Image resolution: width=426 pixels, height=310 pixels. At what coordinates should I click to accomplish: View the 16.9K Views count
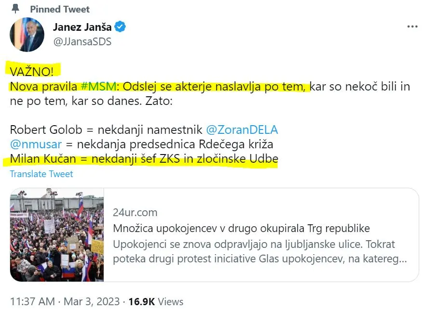tap(156, 302)
